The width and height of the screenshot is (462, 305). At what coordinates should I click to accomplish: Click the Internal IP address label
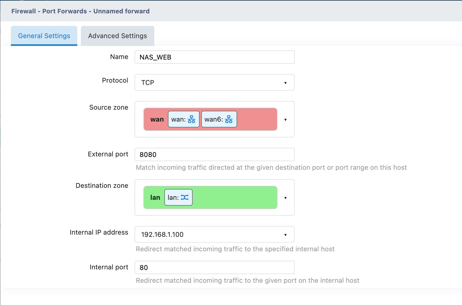point(99,232)
